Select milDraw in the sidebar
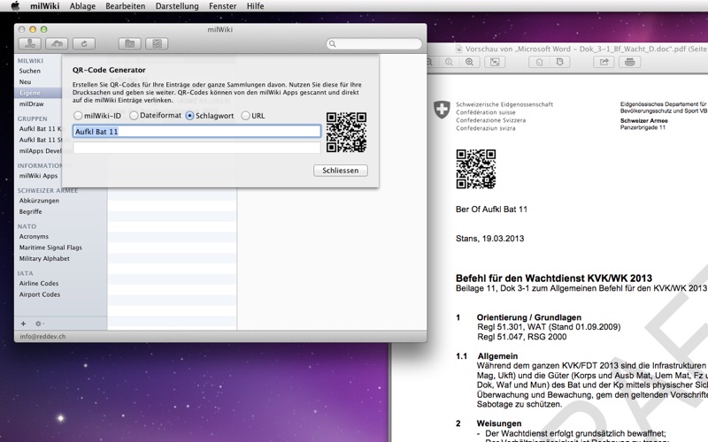Viewport: 708px width, 442px height. [32, 103]
